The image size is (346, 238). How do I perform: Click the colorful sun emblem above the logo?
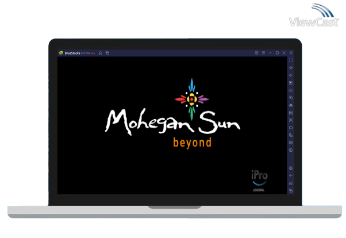click(191, 99)
